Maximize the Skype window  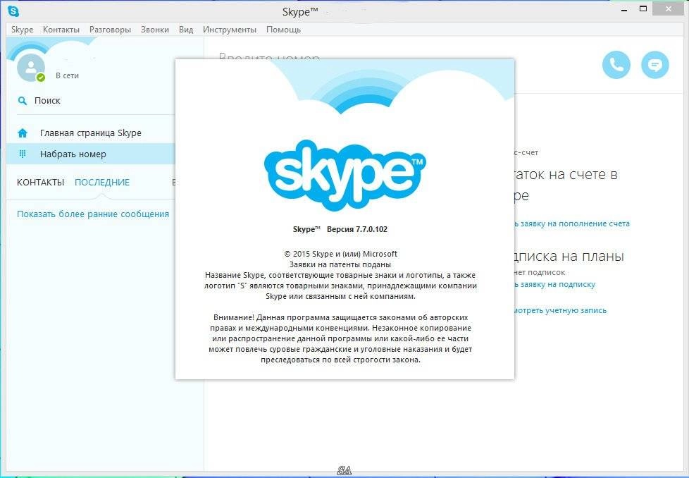tap(643, 8)
